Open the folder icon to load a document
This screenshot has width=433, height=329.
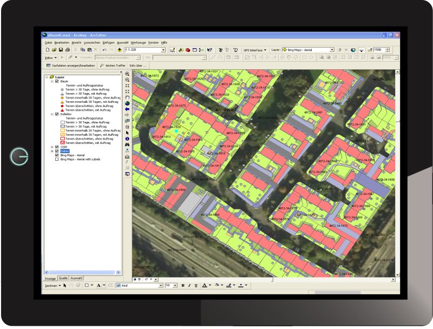[53, 50]
